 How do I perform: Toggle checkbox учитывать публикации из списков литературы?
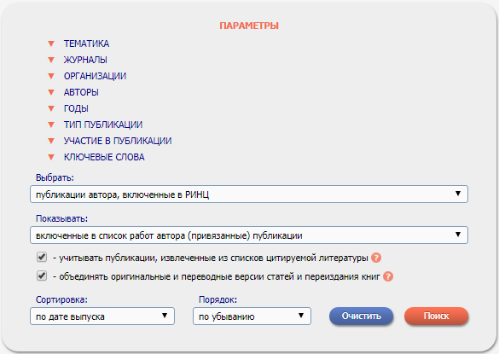(42, 257)
